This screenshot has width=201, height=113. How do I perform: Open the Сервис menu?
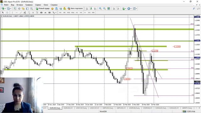click(x=38, y=5)
